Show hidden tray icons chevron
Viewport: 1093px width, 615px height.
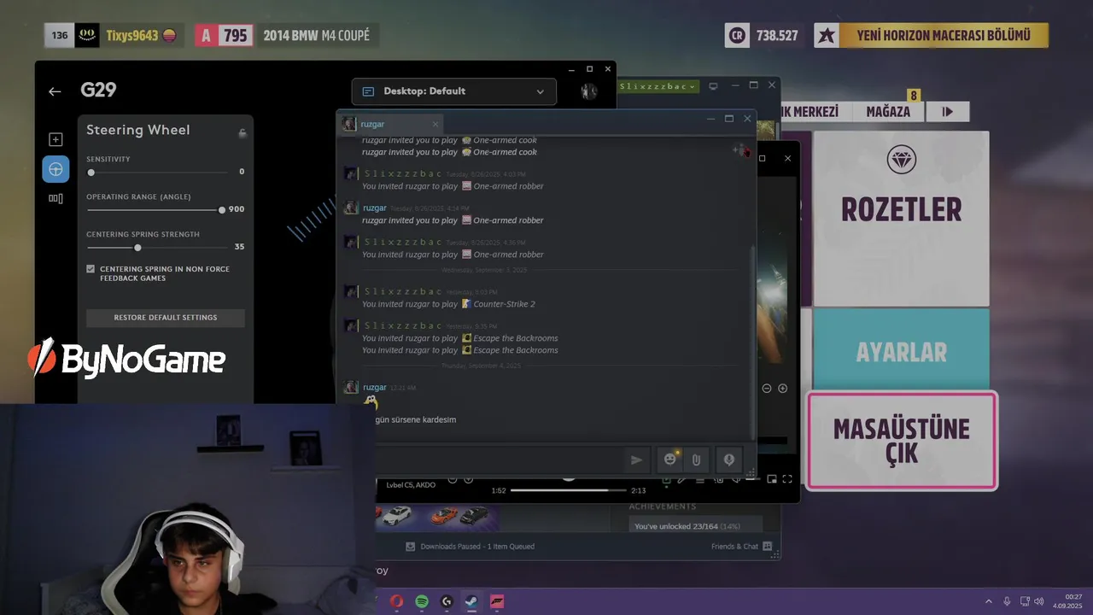[989, 601]
